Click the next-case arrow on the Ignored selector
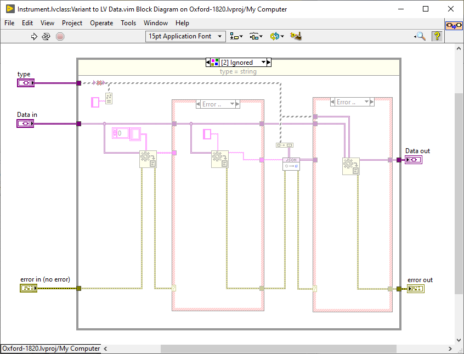The height and width of the screenshot is (354, 464). pyautogui.click(x=269, y=62)
